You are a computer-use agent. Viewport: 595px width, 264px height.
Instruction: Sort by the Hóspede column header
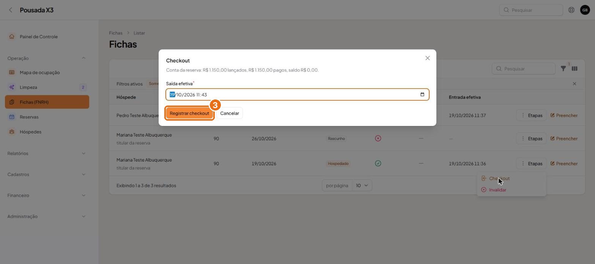(126, 97)
